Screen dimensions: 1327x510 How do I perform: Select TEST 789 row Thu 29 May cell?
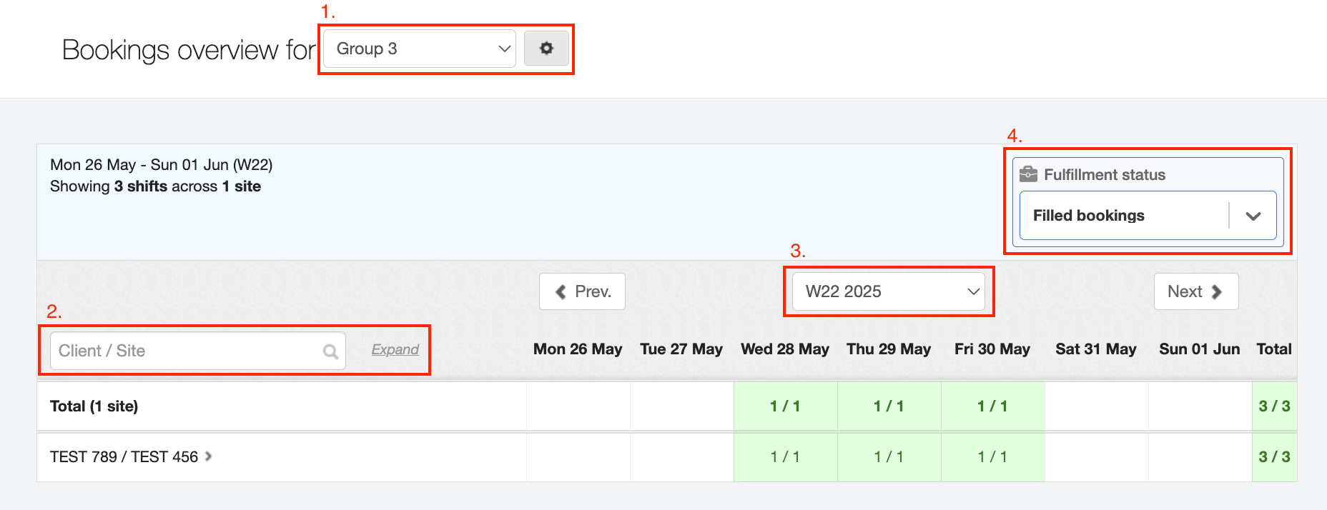pyautogui.click(x=889, y=457)
